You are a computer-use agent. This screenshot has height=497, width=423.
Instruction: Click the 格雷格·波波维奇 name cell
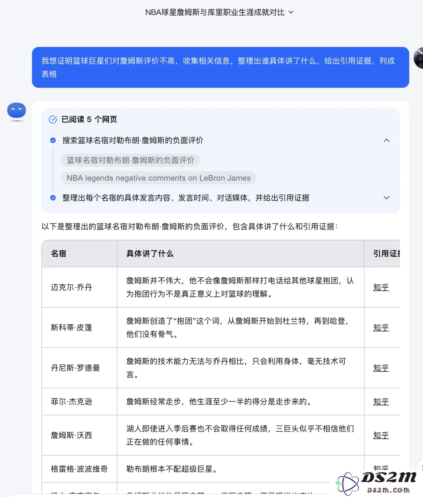coord(80,469)
